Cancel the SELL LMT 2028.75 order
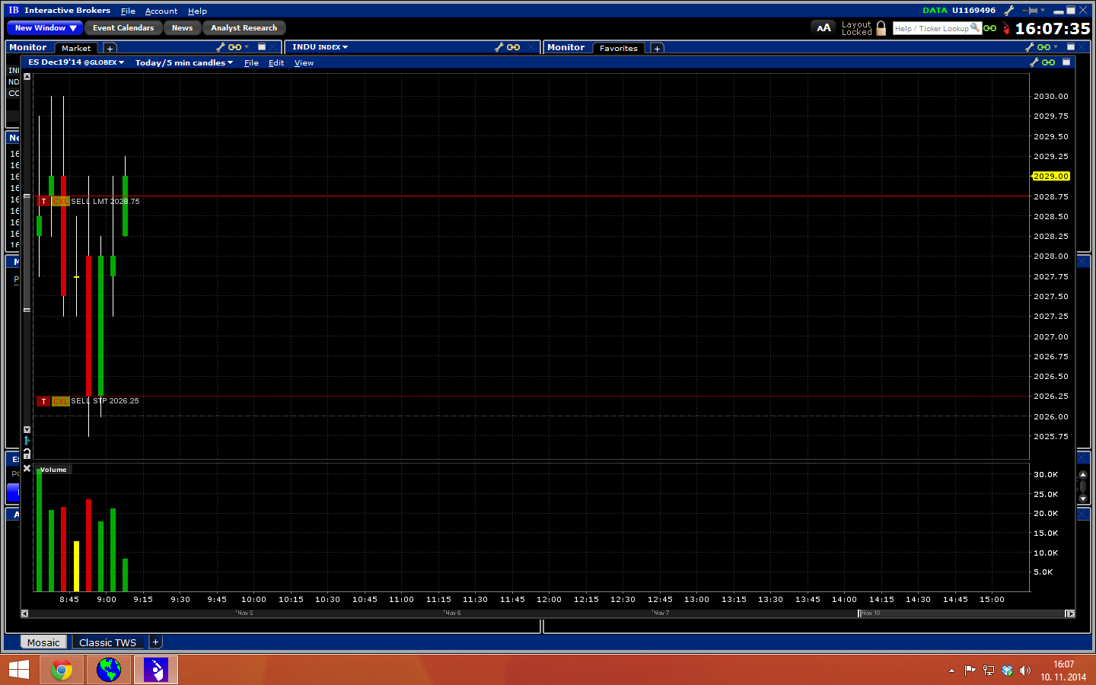The width and height of the screenshot is (1096, 685). point(61,202)
